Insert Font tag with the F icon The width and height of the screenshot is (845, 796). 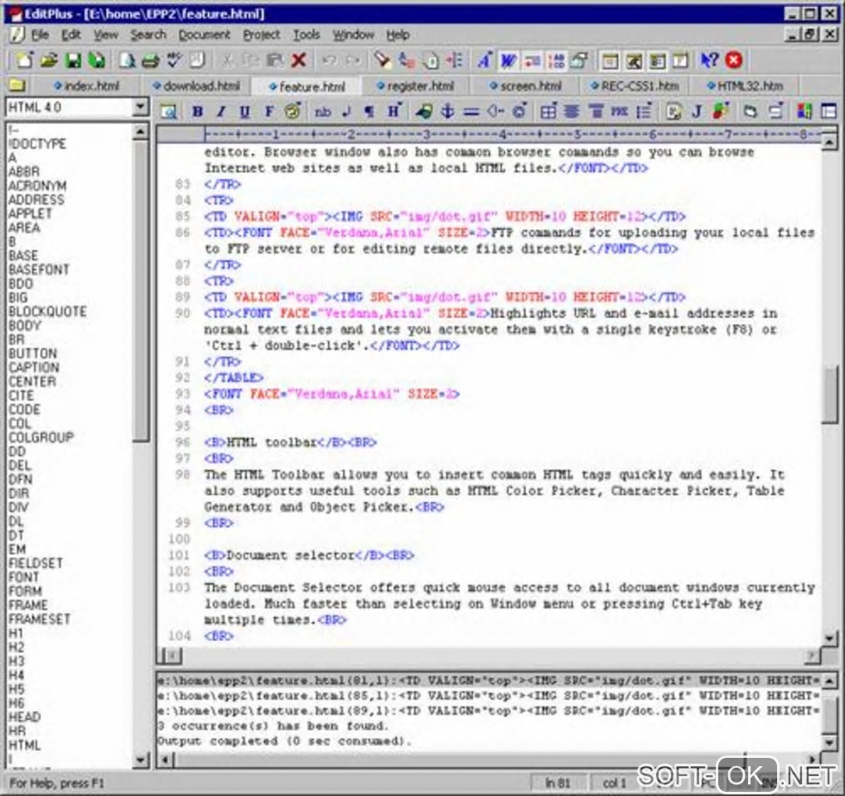click(x=269, y=112)
